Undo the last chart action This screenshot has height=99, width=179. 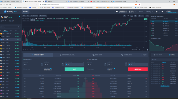pos(125,16)
